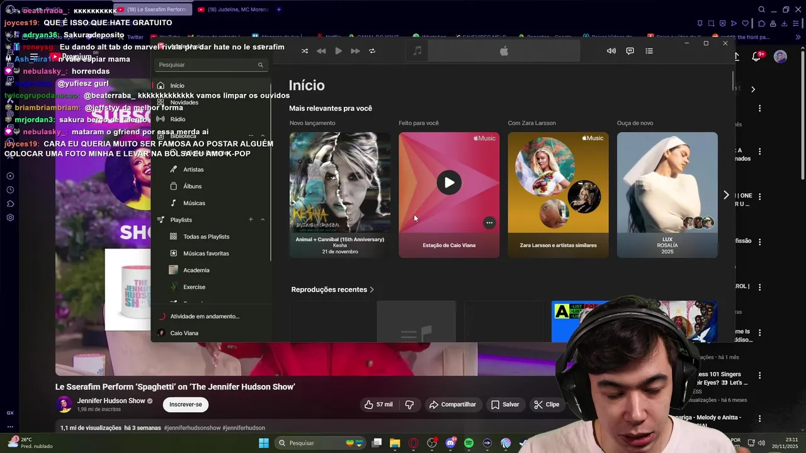Open Biblioteca more options ellipsis
This screenshot has width=806, height=453.
(251, 135)
